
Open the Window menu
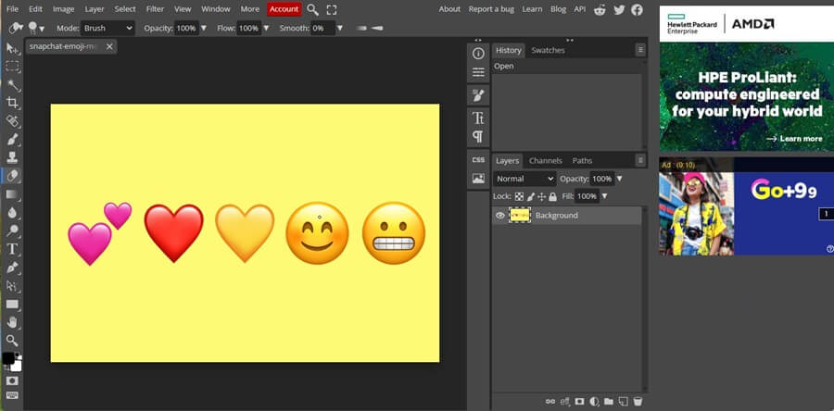(216, 9)
